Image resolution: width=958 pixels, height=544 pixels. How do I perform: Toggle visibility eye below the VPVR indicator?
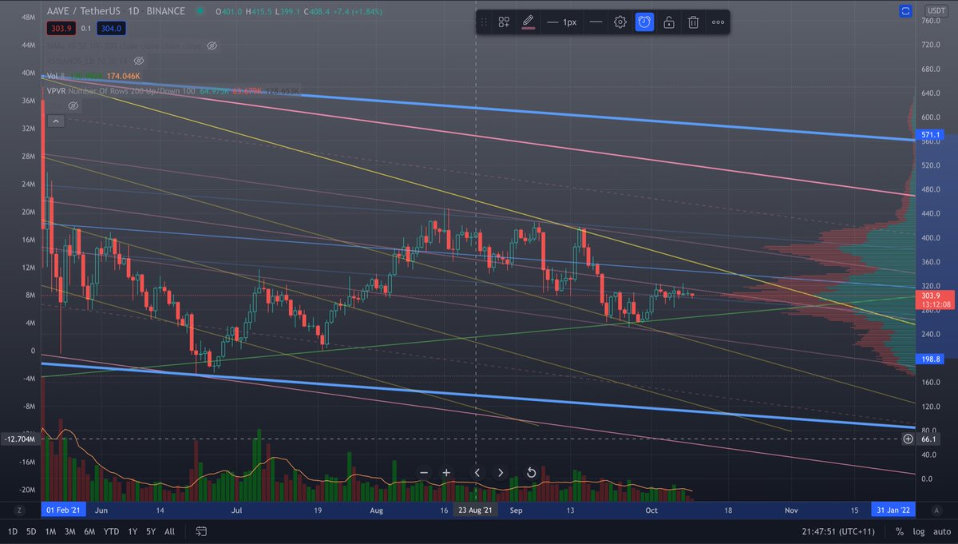coord(73,105)
